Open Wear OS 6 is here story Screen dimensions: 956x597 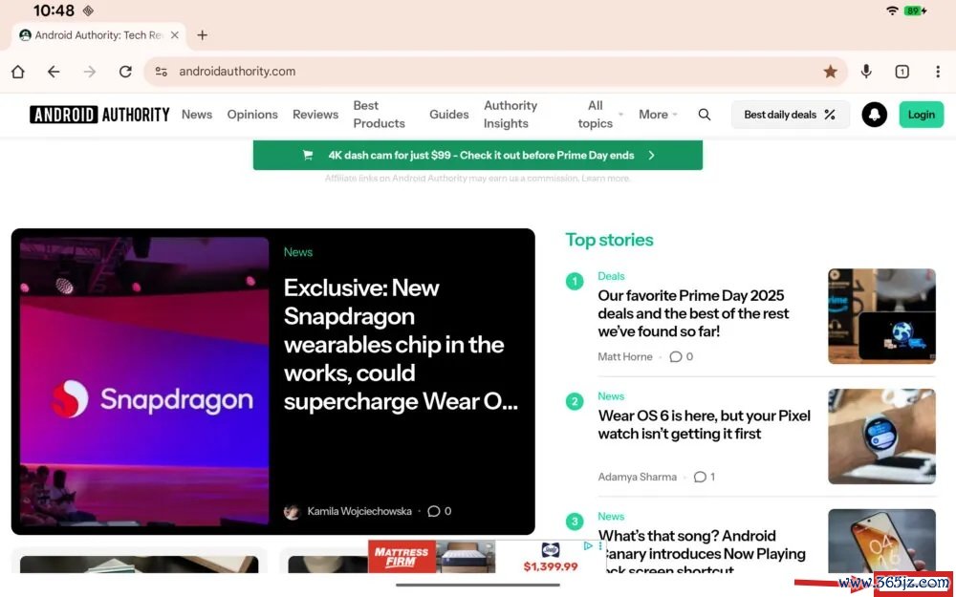705,425
